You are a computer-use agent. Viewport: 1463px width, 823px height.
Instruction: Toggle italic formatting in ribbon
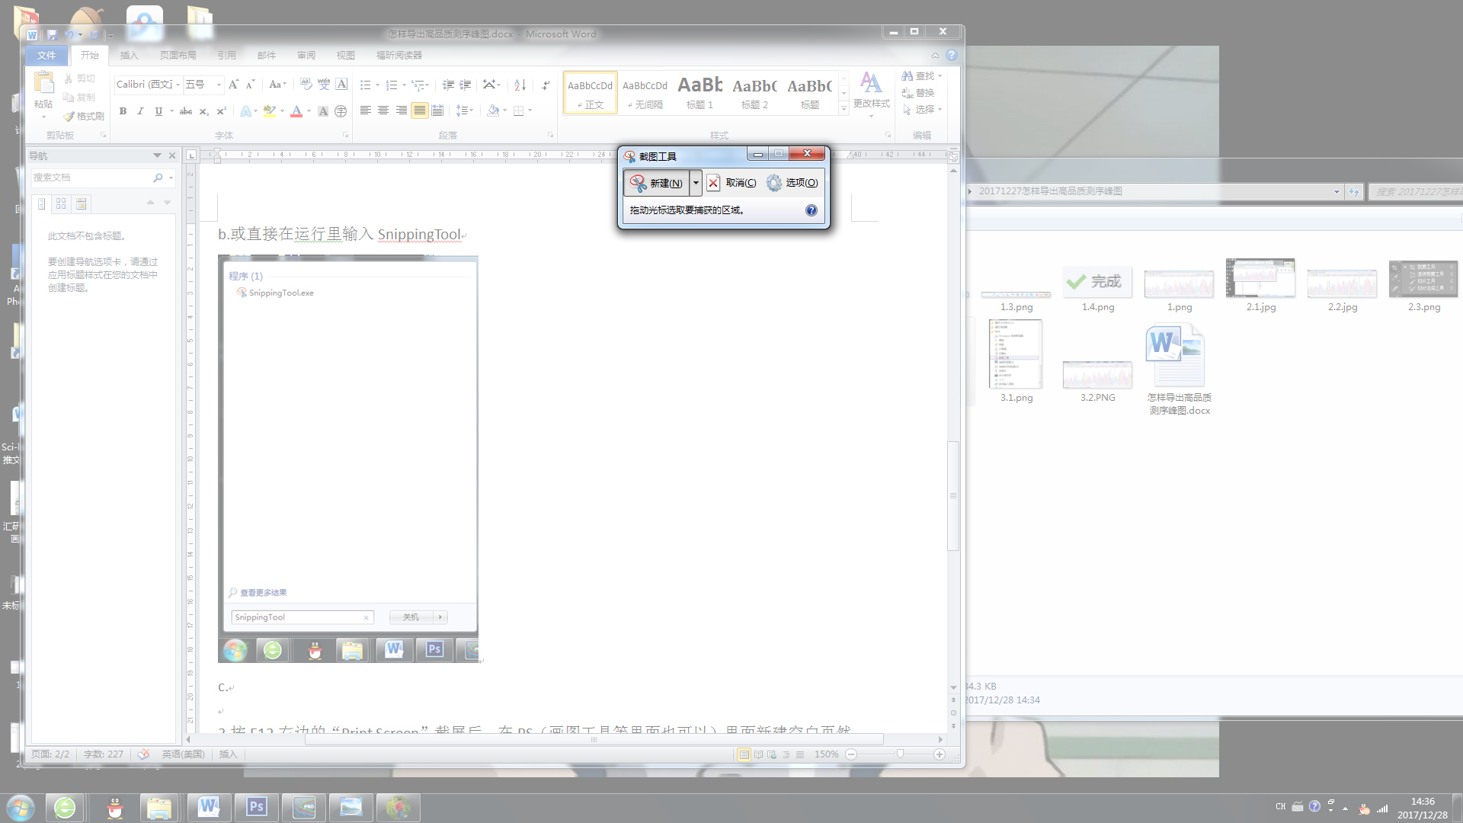(140, 111)
